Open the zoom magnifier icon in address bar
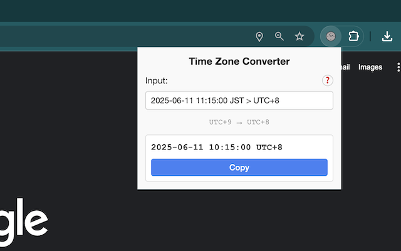The width and height of the screenshot is (401, 251). click(279, 36)
